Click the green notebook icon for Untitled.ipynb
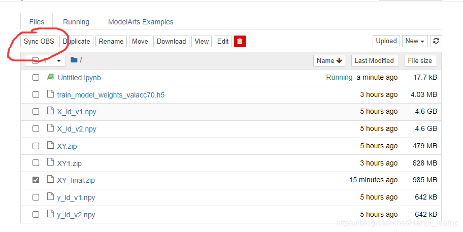This screenshot has height=232, width=463. (51, 77)
